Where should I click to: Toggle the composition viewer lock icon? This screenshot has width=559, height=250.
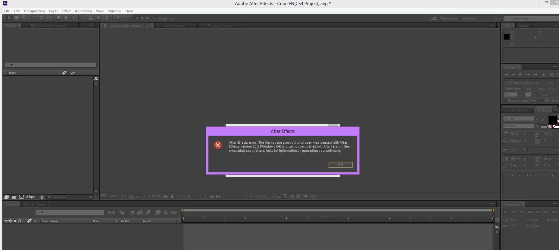pos(105,26)
